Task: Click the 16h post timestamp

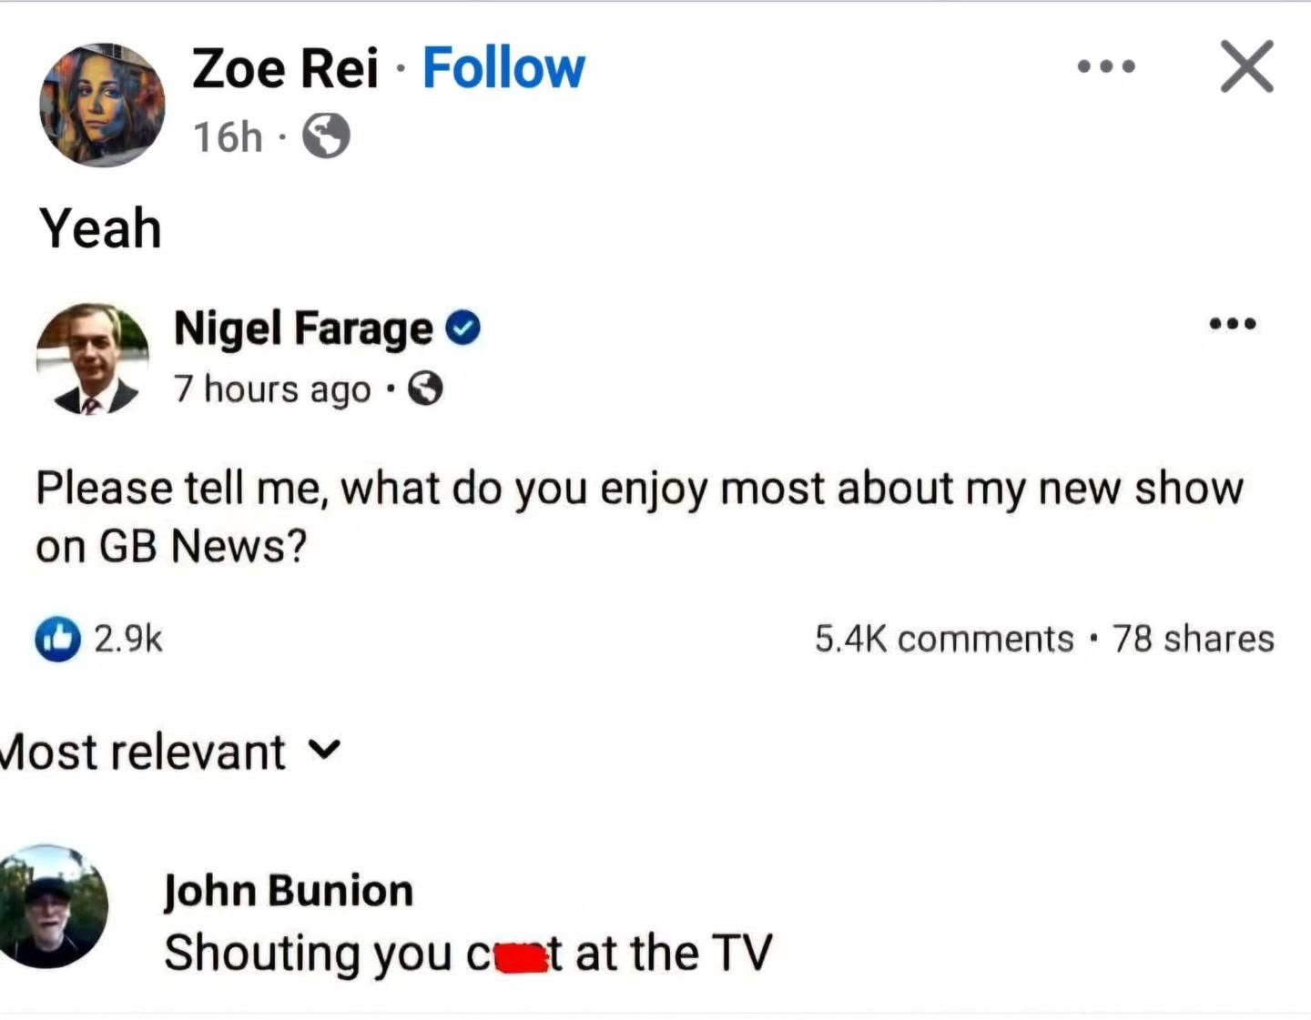Action: pos(228,137)
